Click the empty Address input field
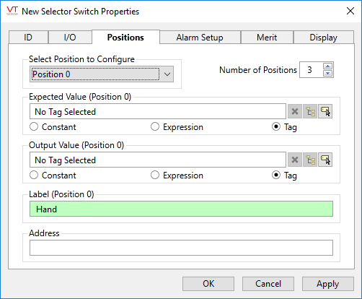 [x=181, y=248]
